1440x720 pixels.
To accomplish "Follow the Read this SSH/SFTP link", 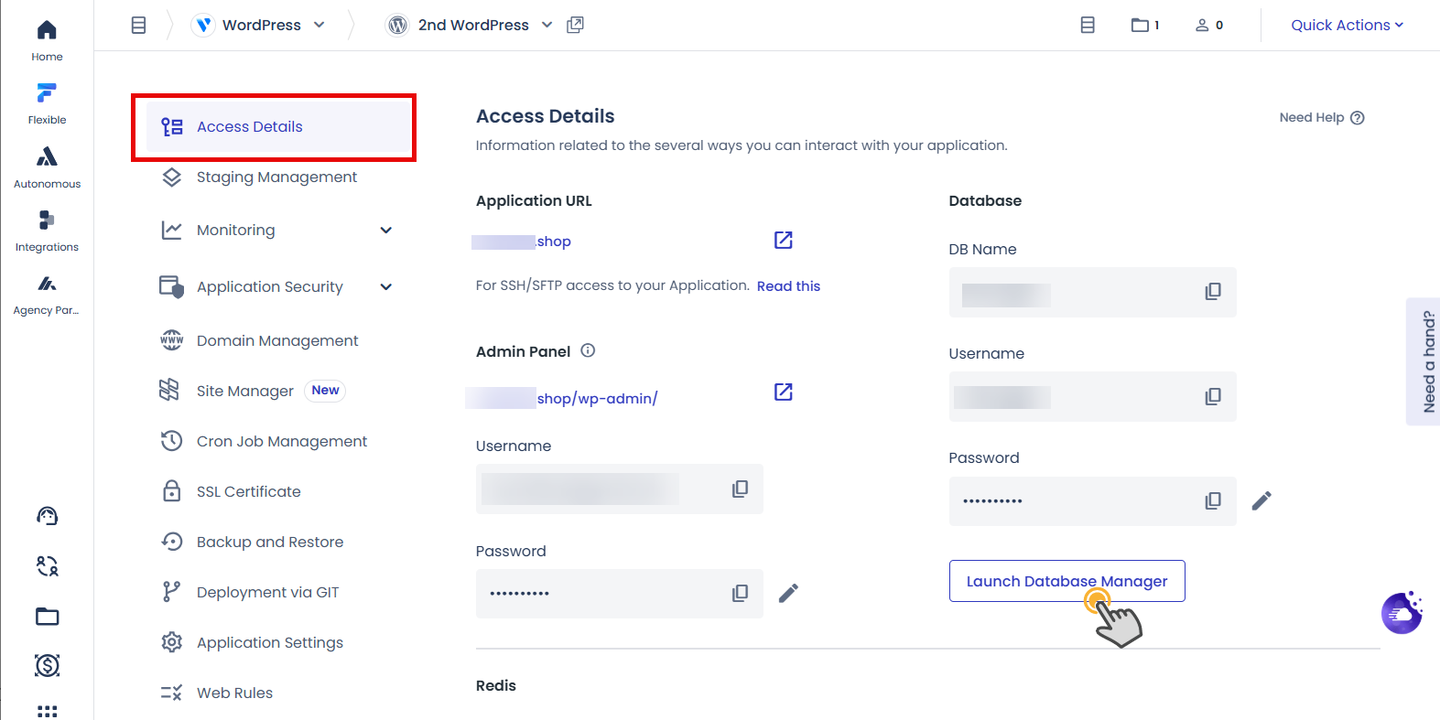I will tap(788, 286).
